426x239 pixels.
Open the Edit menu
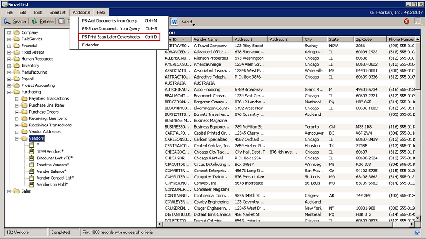click(x=23, y=12)
